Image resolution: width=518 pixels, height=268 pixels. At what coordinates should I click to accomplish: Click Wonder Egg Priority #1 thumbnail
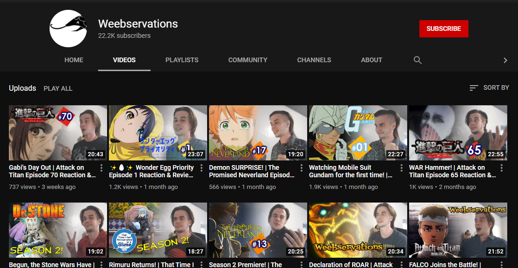tap(158, 133)
